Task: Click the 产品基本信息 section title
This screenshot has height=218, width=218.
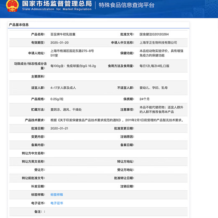Action: click(19, 25)
